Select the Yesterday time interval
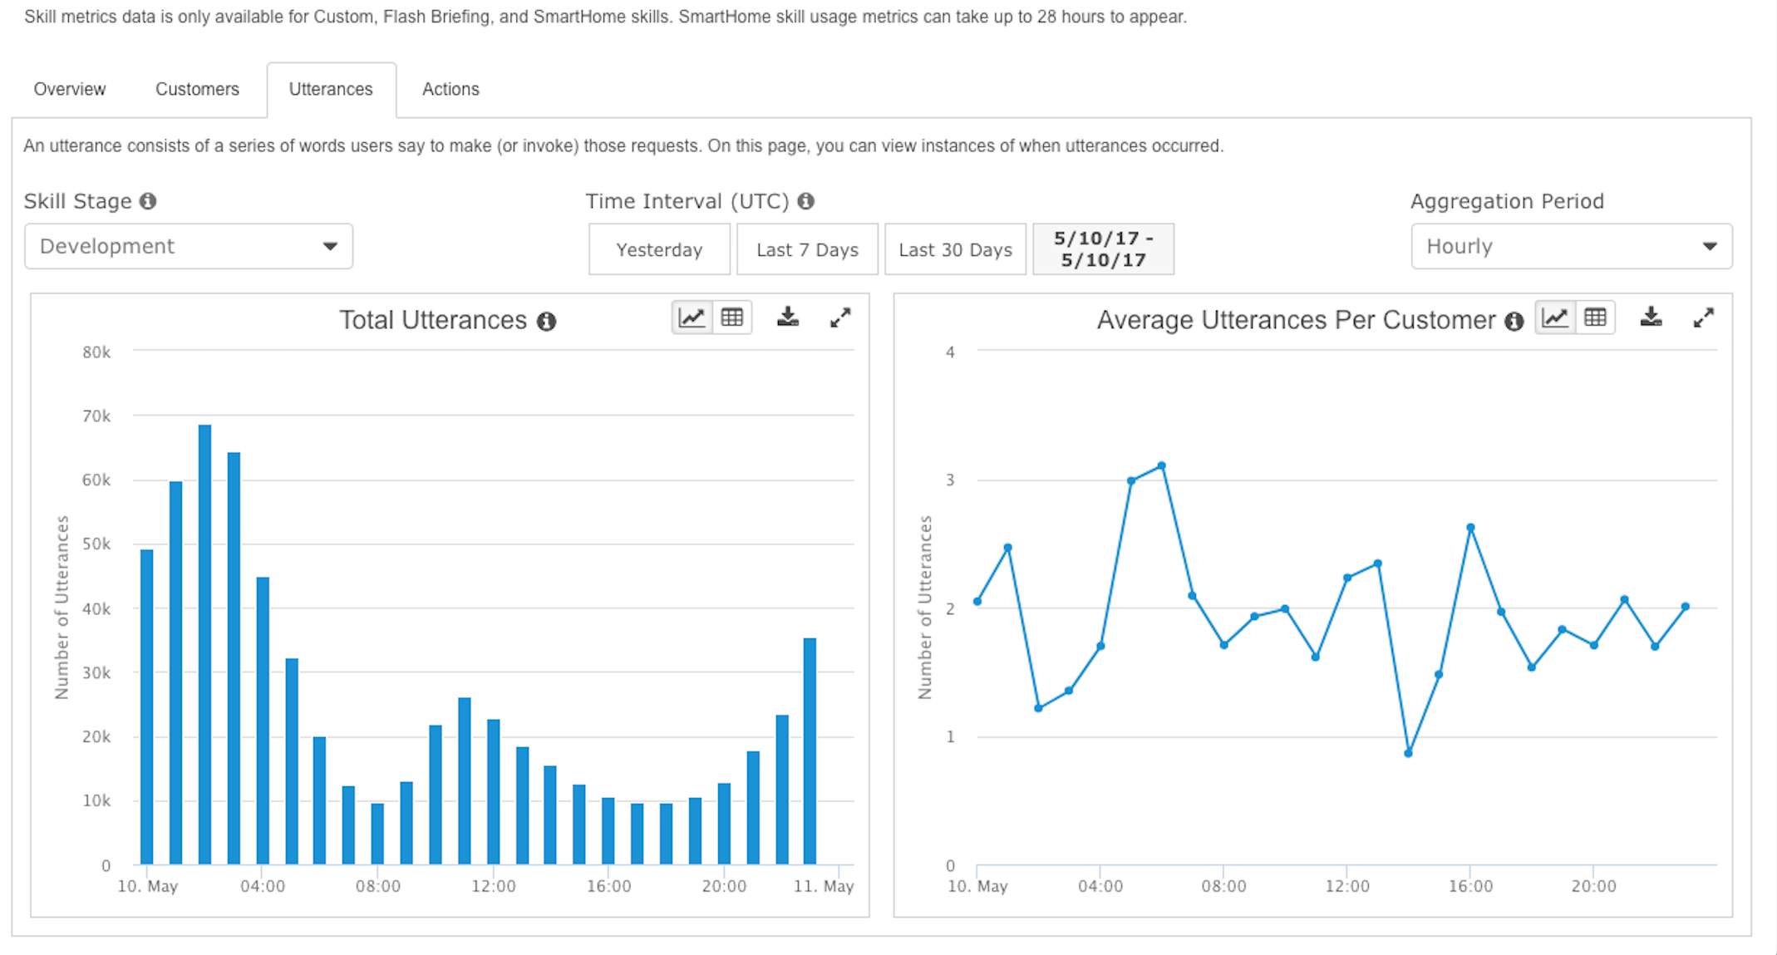Screen dimensions: 1777x955 659,249
